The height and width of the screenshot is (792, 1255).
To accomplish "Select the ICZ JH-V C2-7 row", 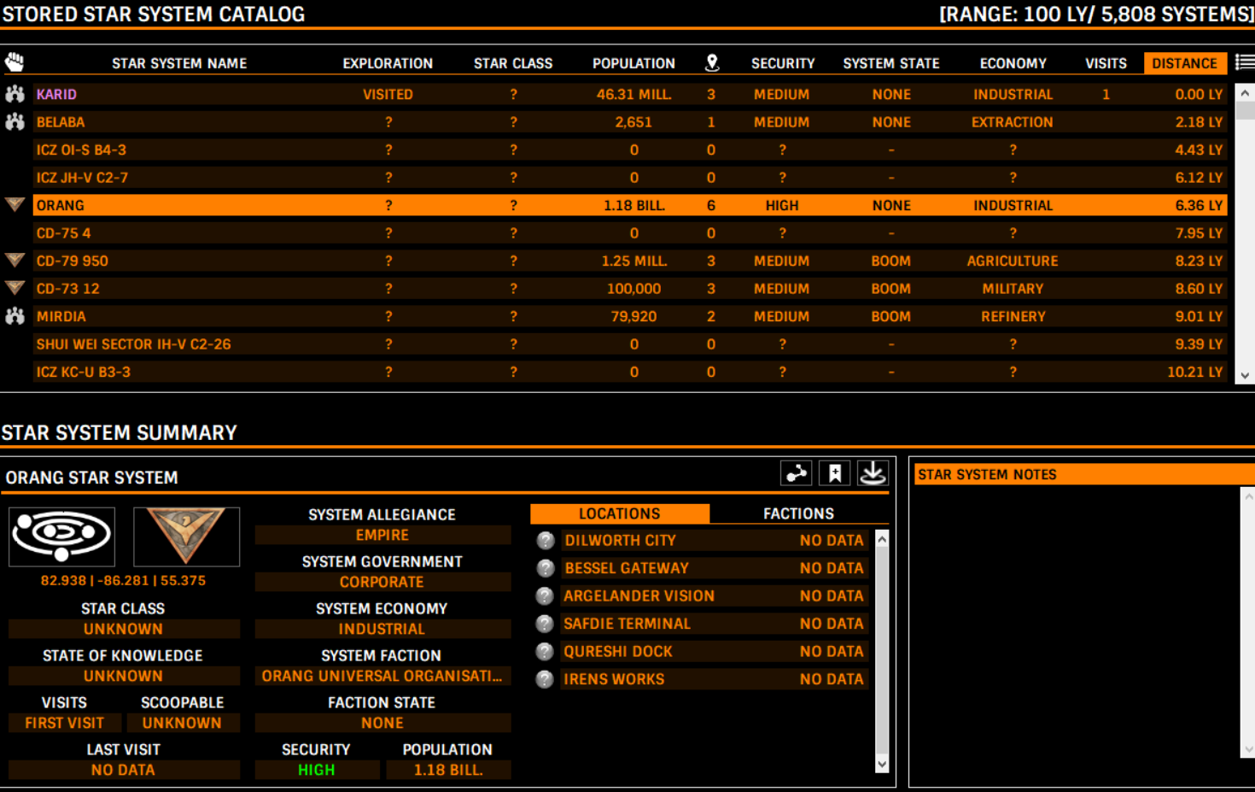I will (630, 178).
